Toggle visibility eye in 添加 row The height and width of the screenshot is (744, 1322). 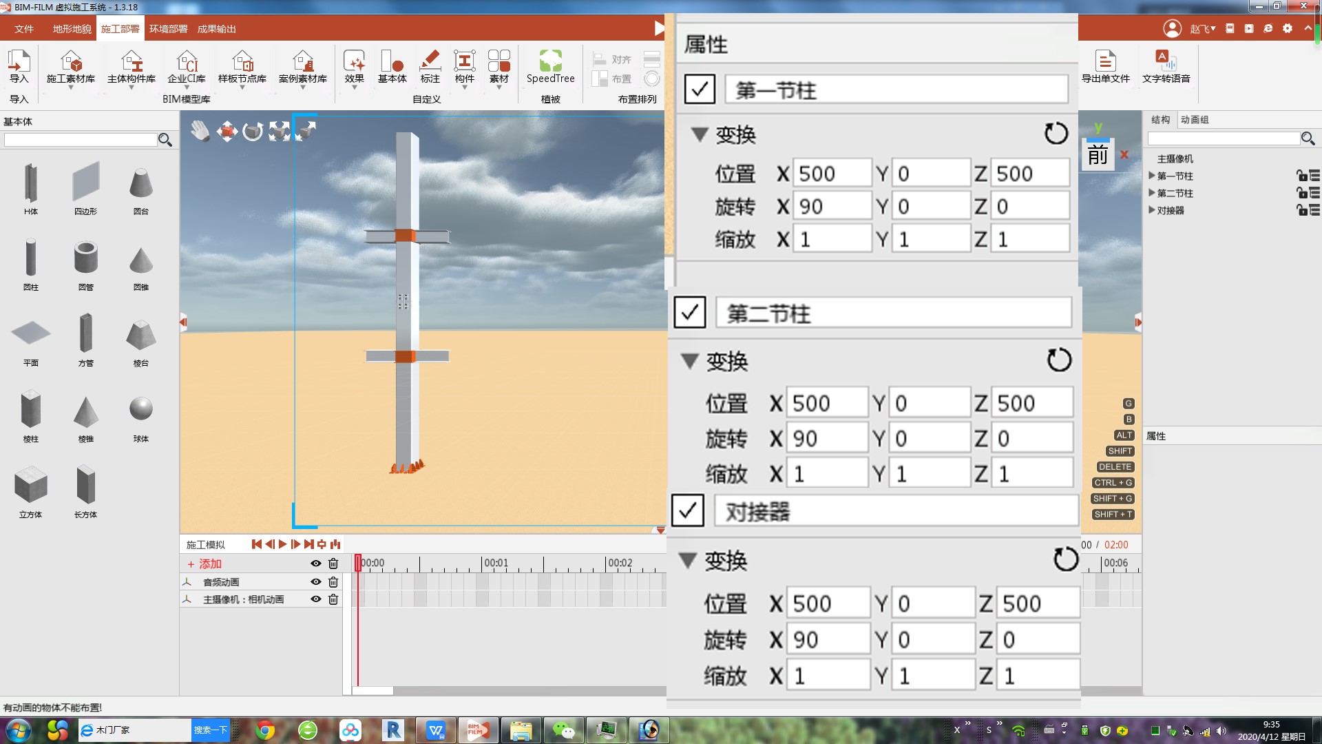(316, 564)
